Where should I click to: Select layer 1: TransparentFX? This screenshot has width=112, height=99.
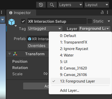(80, 42)
